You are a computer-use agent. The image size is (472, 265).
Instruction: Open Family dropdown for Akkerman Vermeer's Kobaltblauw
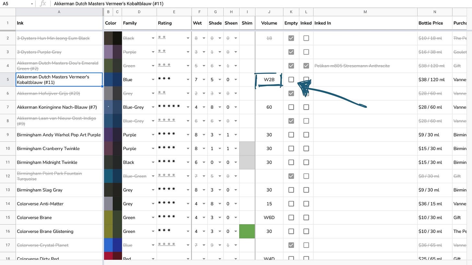[153, 80]
